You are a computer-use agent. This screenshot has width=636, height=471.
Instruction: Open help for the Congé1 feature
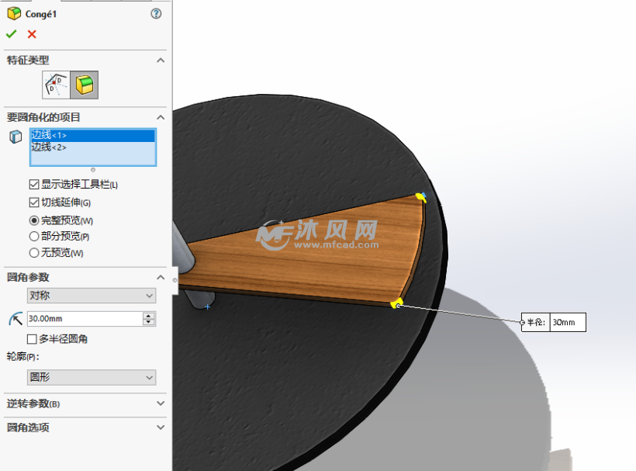(156, 14)
